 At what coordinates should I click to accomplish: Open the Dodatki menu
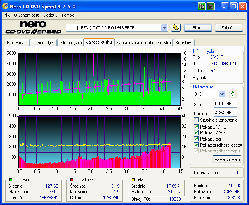[50, 15]
